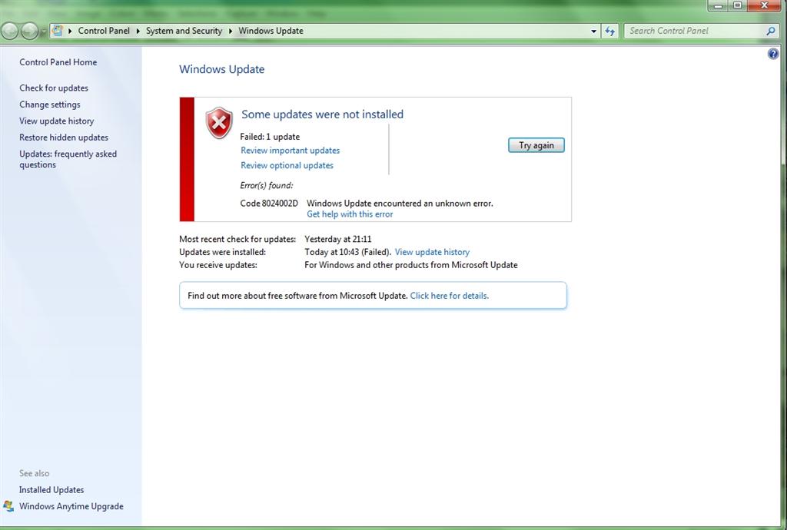
Task: Open Updates: frequently asked questions
Action: tap(68, 160)
